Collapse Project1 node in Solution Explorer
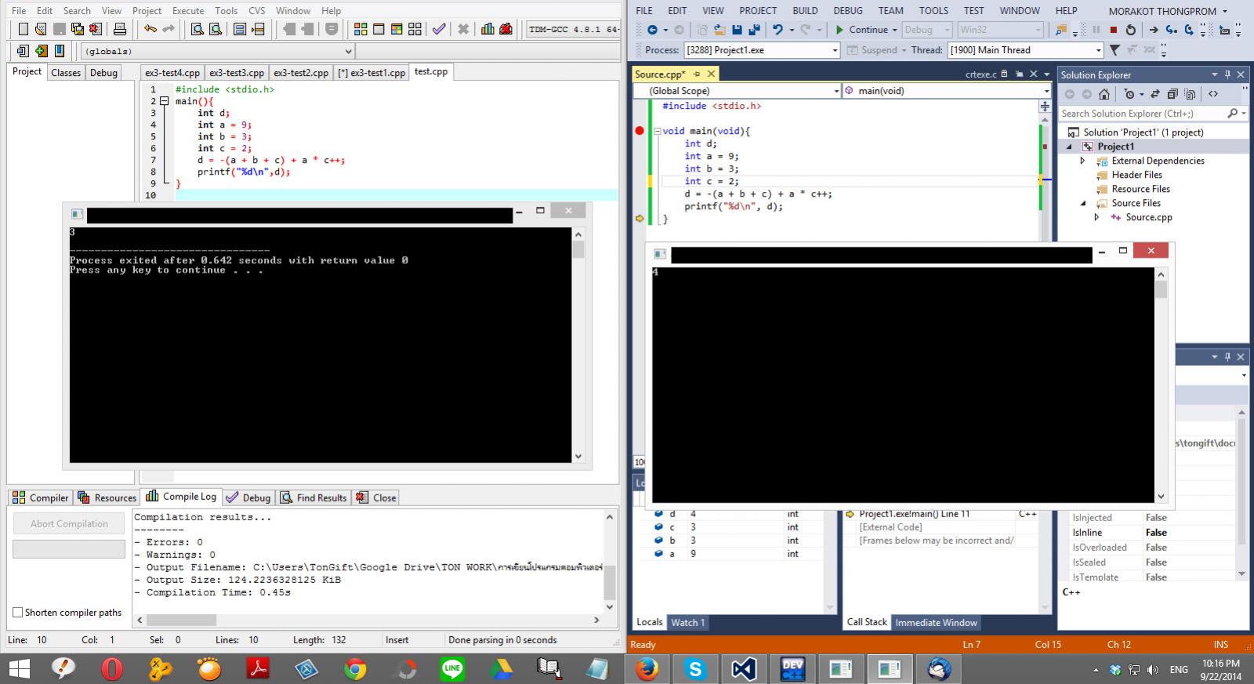Screen dimensions: 1254x684 tap(1069, 147)
